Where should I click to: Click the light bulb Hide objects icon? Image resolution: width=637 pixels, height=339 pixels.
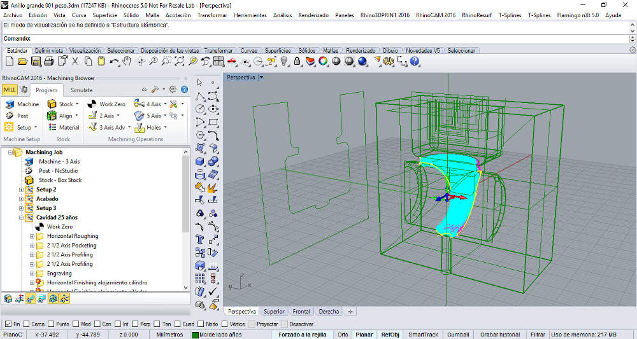[x=284, y=61]
